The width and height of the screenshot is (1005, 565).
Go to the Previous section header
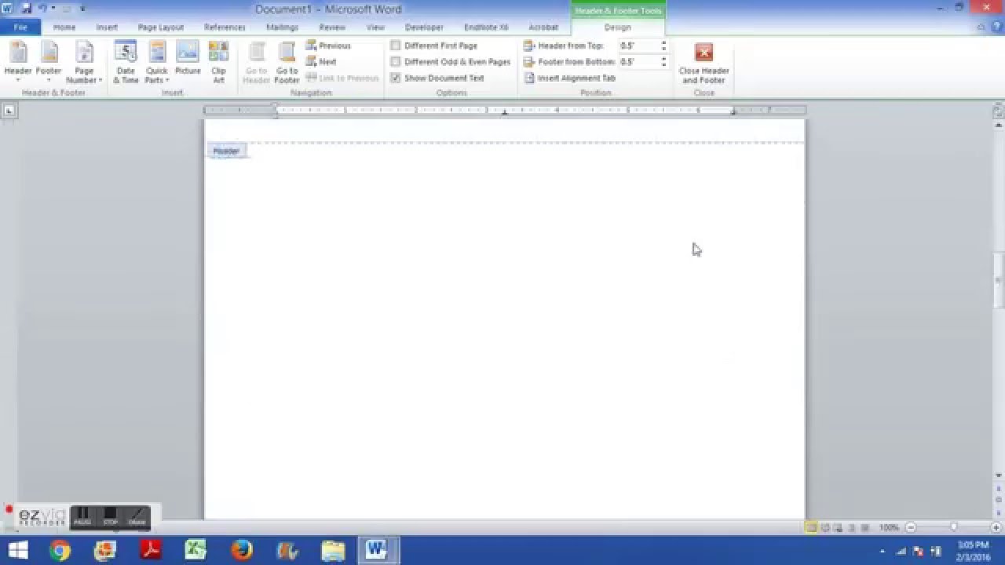tap(328, 46)
